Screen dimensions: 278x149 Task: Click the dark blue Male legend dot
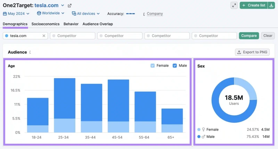click(199, 137)
